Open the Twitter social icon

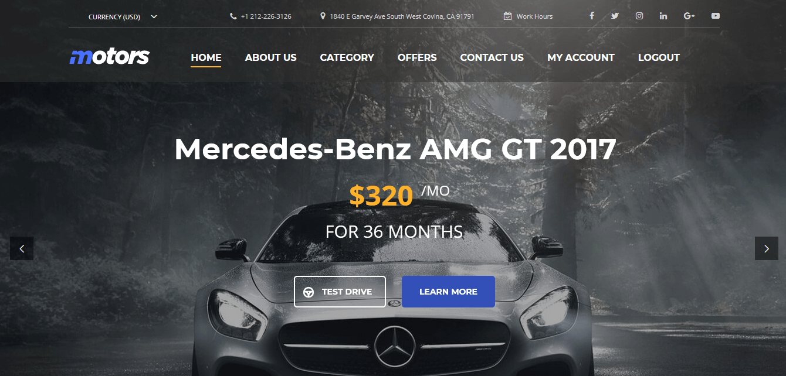pos(615,16)
